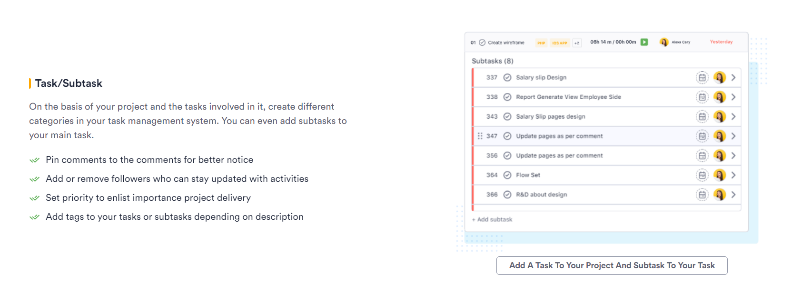Toggle completion circle for Flow Set

click(507, 175)
